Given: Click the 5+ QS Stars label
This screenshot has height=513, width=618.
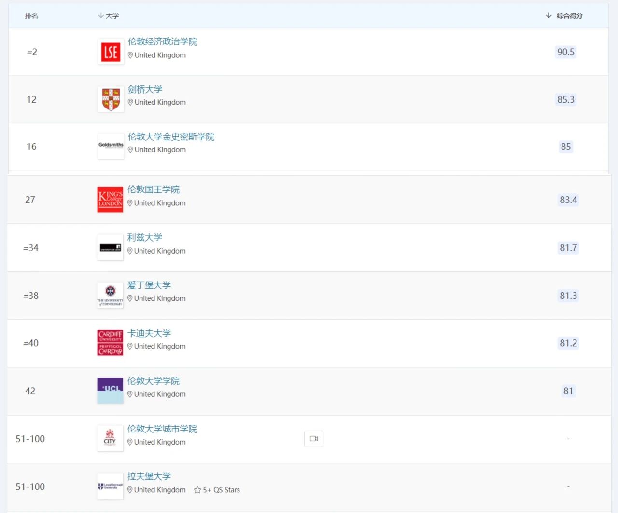Looking at the screenshot, I should tap(221, 490).
